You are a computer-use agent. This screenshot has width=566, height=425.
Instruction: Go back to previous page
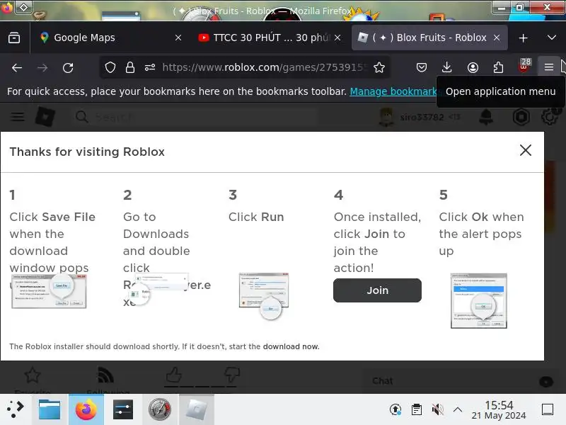[16, 67]
